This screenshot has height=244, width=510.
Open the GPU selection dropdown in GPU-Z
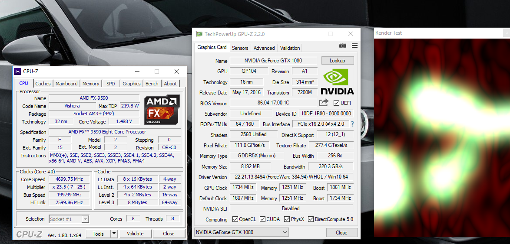point(242,232)
